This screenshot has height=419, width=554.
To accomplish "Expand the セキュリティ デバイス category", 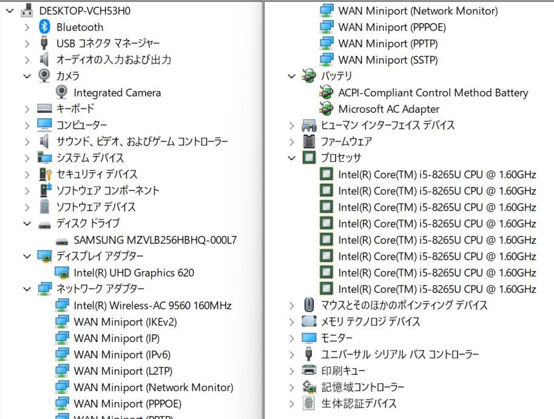I will pyautogui.click(x=27, y=174).
